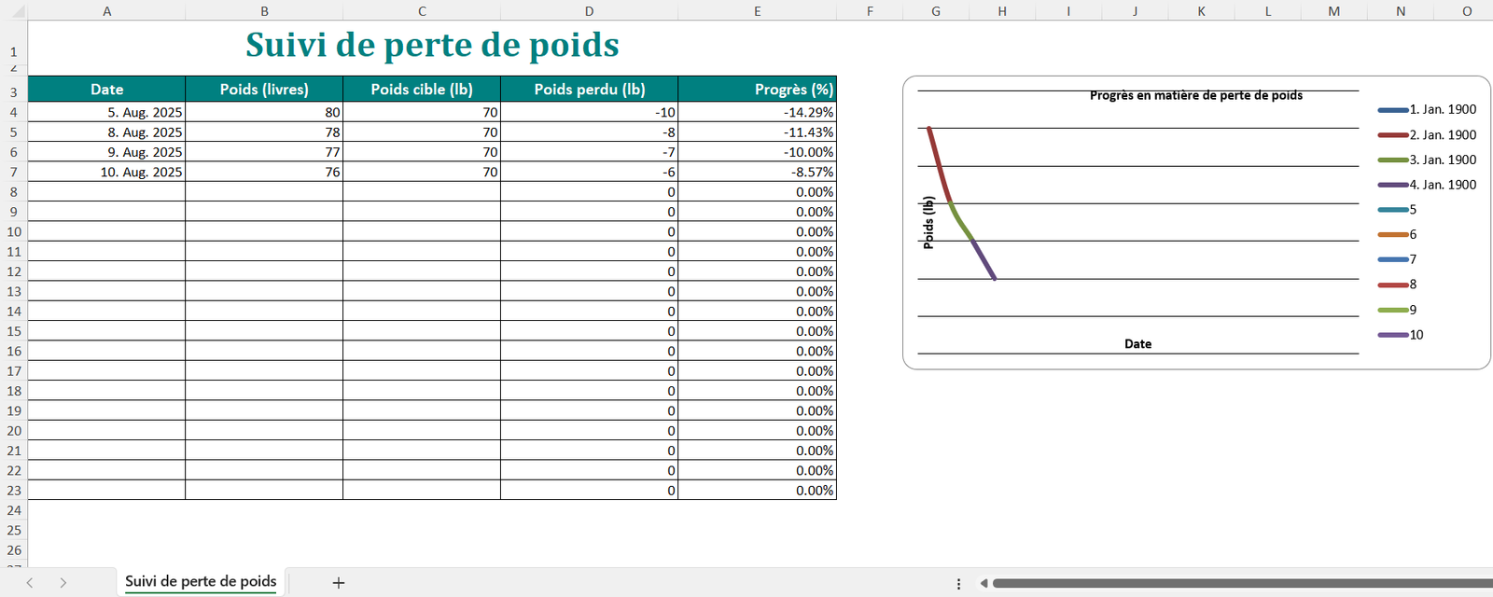Click the date cell '8. Aug. 2025'

coord(106,132)
